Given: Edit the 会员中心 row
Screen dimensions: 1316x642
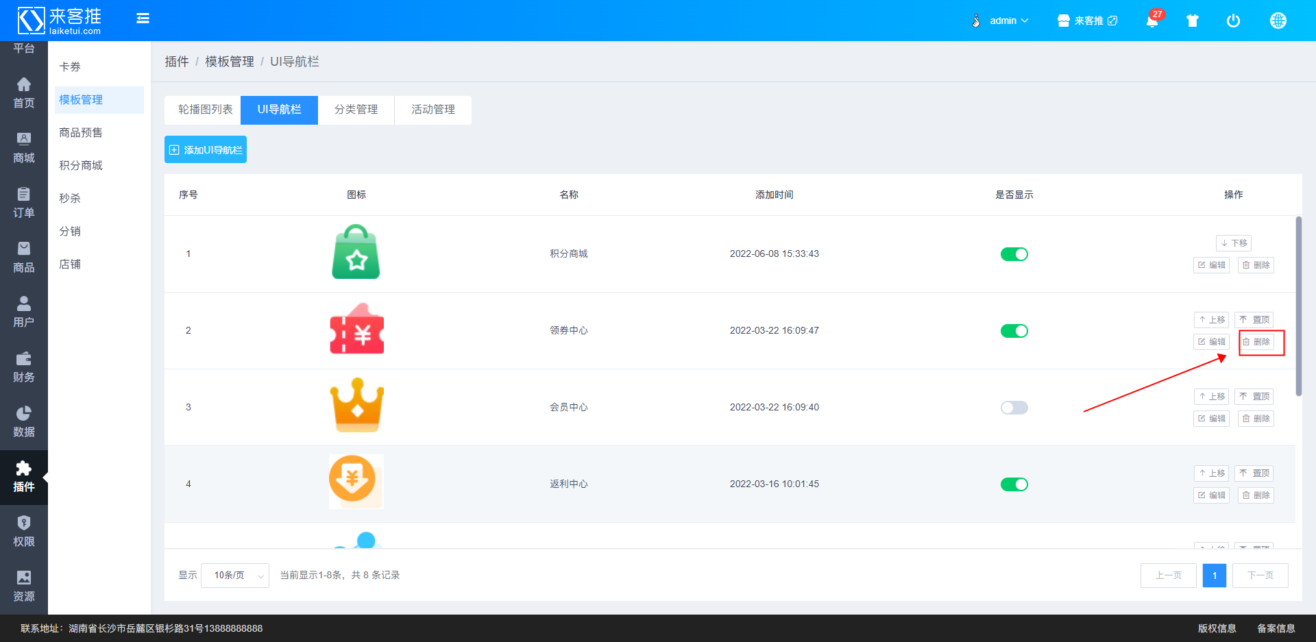Looking at the screenshot, I should [x=1211, y=419].
